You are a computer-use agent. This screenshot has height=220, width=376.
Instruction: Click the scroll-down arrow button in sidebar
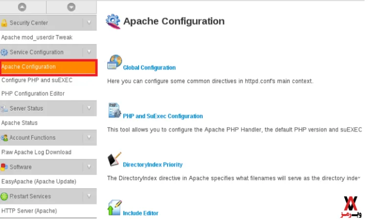(71, 7)
